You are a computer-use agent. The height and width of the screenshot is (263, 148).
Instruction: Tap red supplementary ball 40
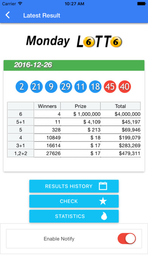click(125, 87)
